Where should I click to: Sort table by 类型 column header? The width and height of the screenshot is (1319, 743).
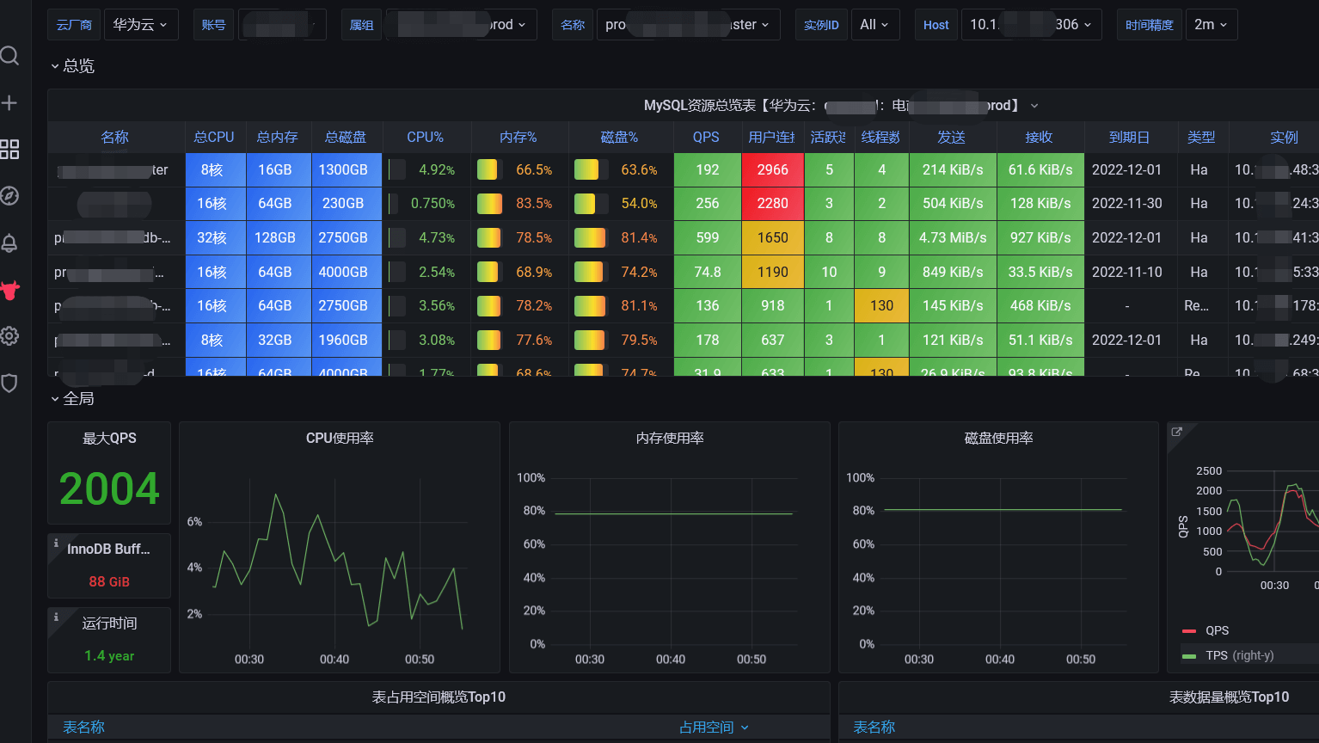pyautogui.click(x=1201, y=138)
